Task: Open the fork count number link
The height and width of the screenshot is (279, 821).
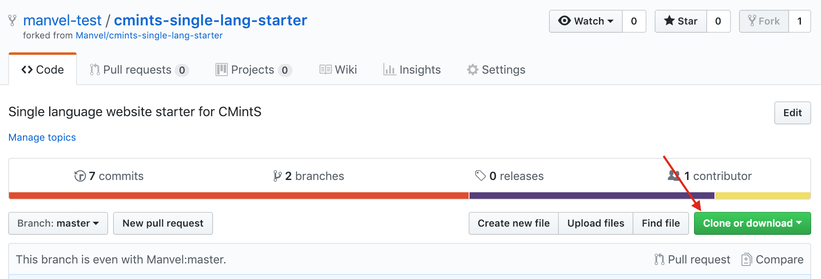Action: [799, 21]
